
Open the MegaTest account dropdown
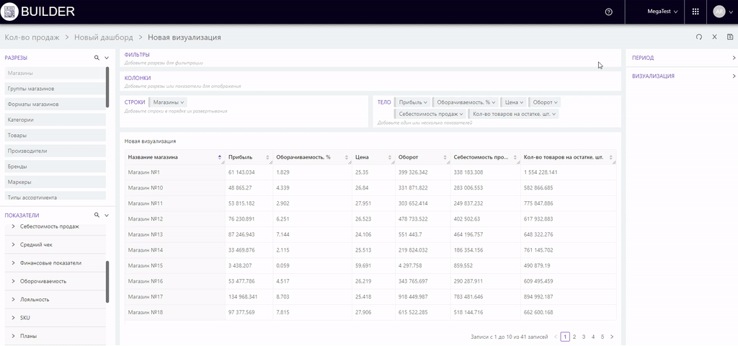point(663,12)
